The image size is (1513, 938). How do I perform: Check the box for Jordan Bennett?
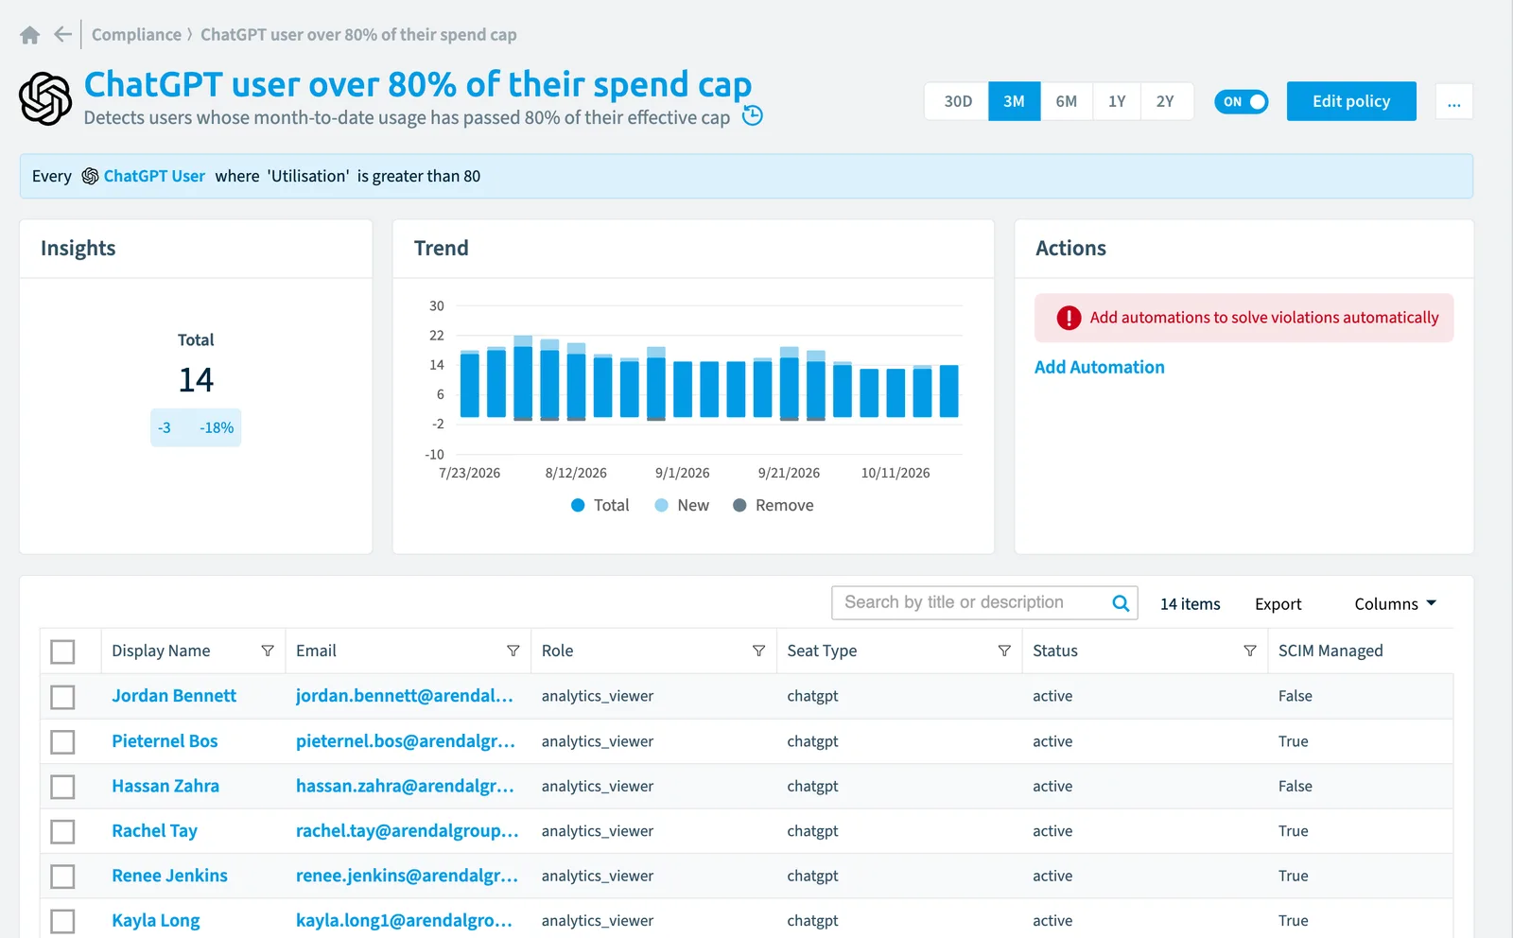pos(62,697)
